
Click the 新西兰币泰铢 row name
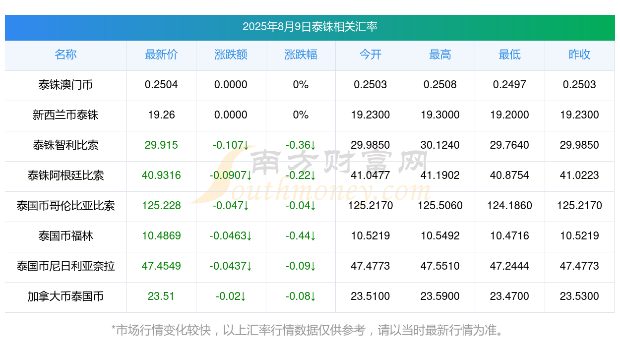(65, 115)
